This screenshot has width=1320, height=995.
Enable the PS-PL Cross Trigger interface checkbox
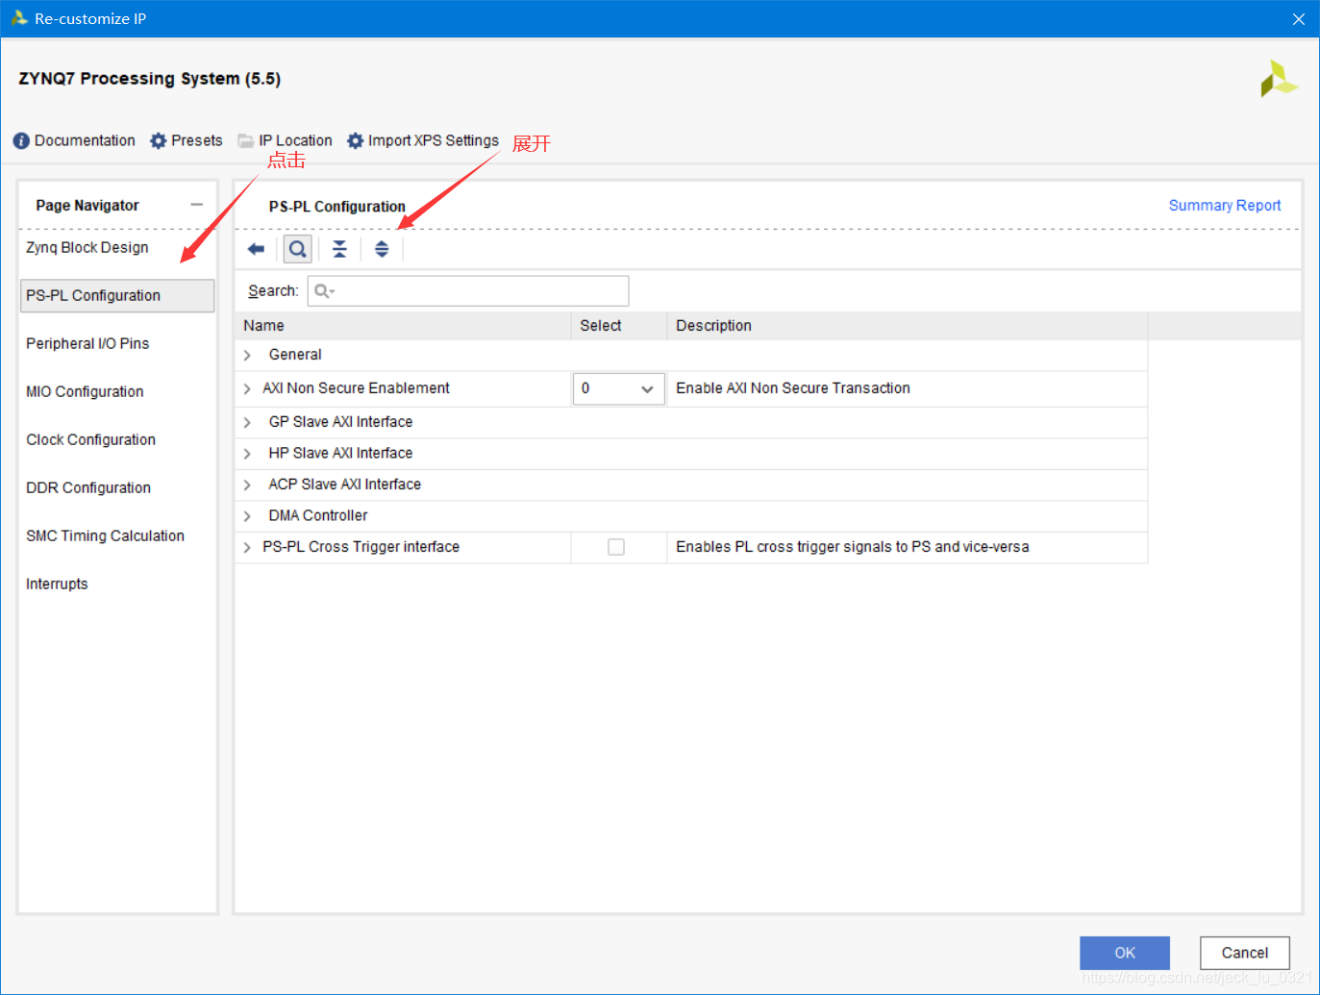point(616,547)
